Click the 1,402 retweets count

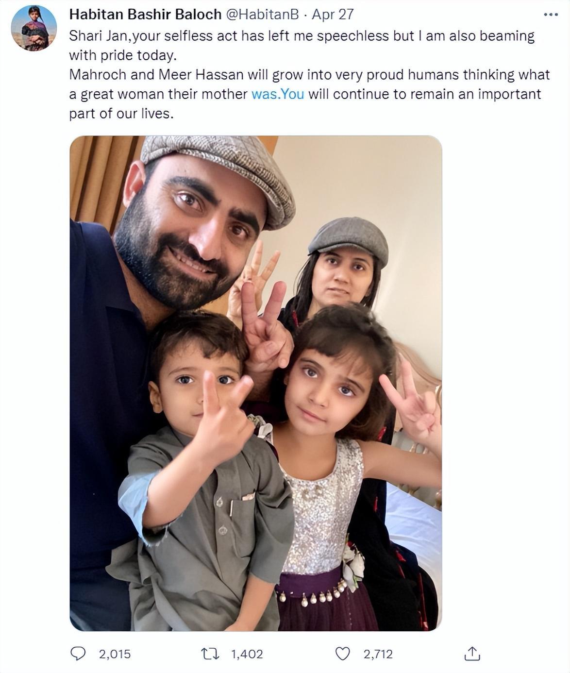(x=247, y=654)
